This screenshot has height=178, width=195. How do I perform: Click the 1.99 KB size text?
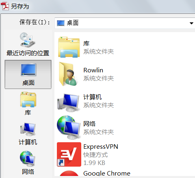(x=94, y=163)
